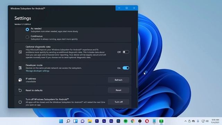Click the power icon for Turn off

pos(20,102)
